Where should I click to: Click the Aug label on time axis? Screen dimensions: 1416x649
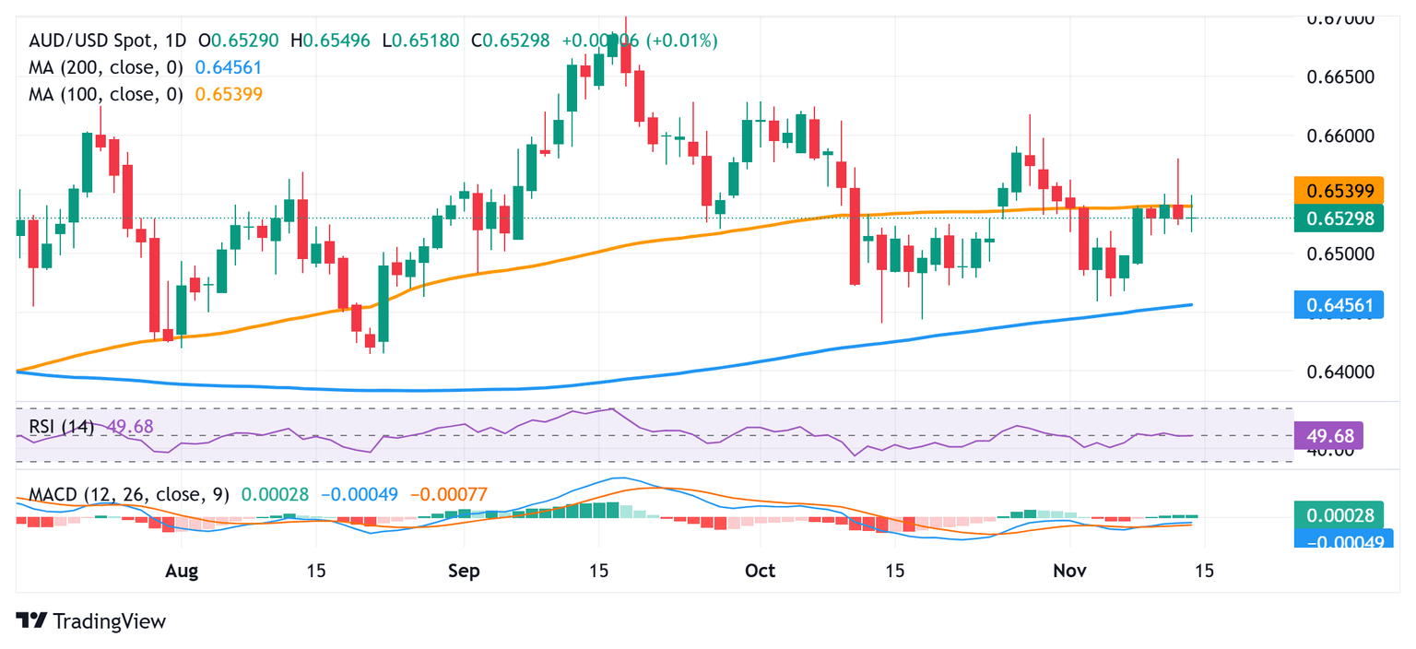(182, 572)
